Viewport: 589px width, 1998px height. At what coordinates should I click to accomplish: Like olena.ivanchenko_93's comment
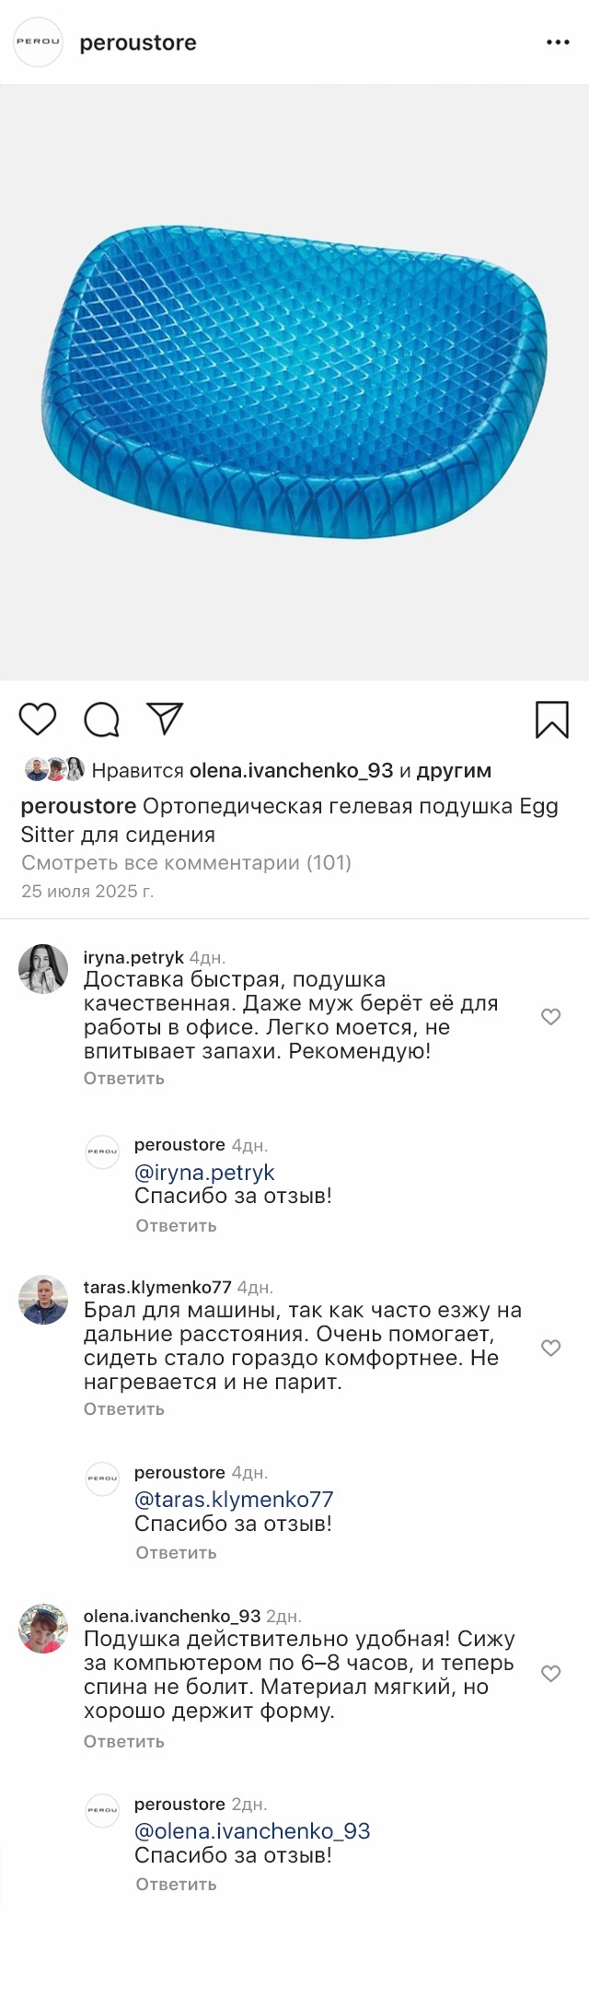(550, 1674)
